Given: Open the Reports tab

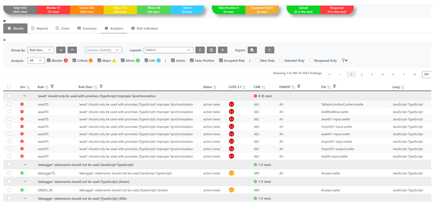Looking at the screenshot, I should pyautogui.click(x=39, y=29).
